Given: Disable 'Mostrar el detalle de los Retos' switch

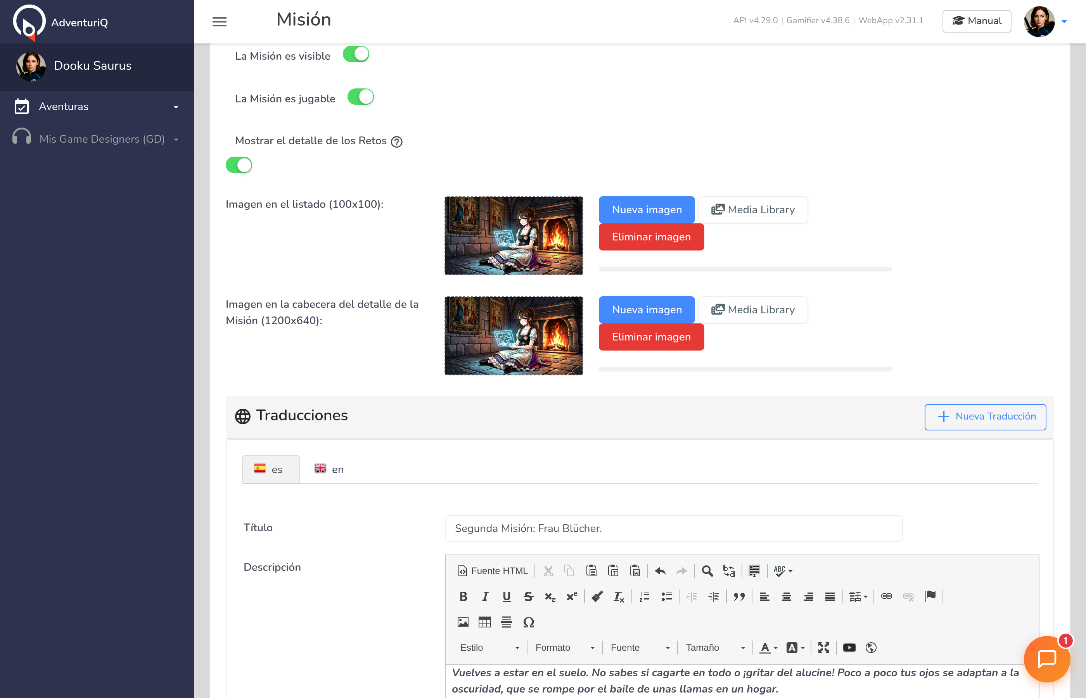Looking at the screenshot, I should pyautogui.click(x=239, y=165).
